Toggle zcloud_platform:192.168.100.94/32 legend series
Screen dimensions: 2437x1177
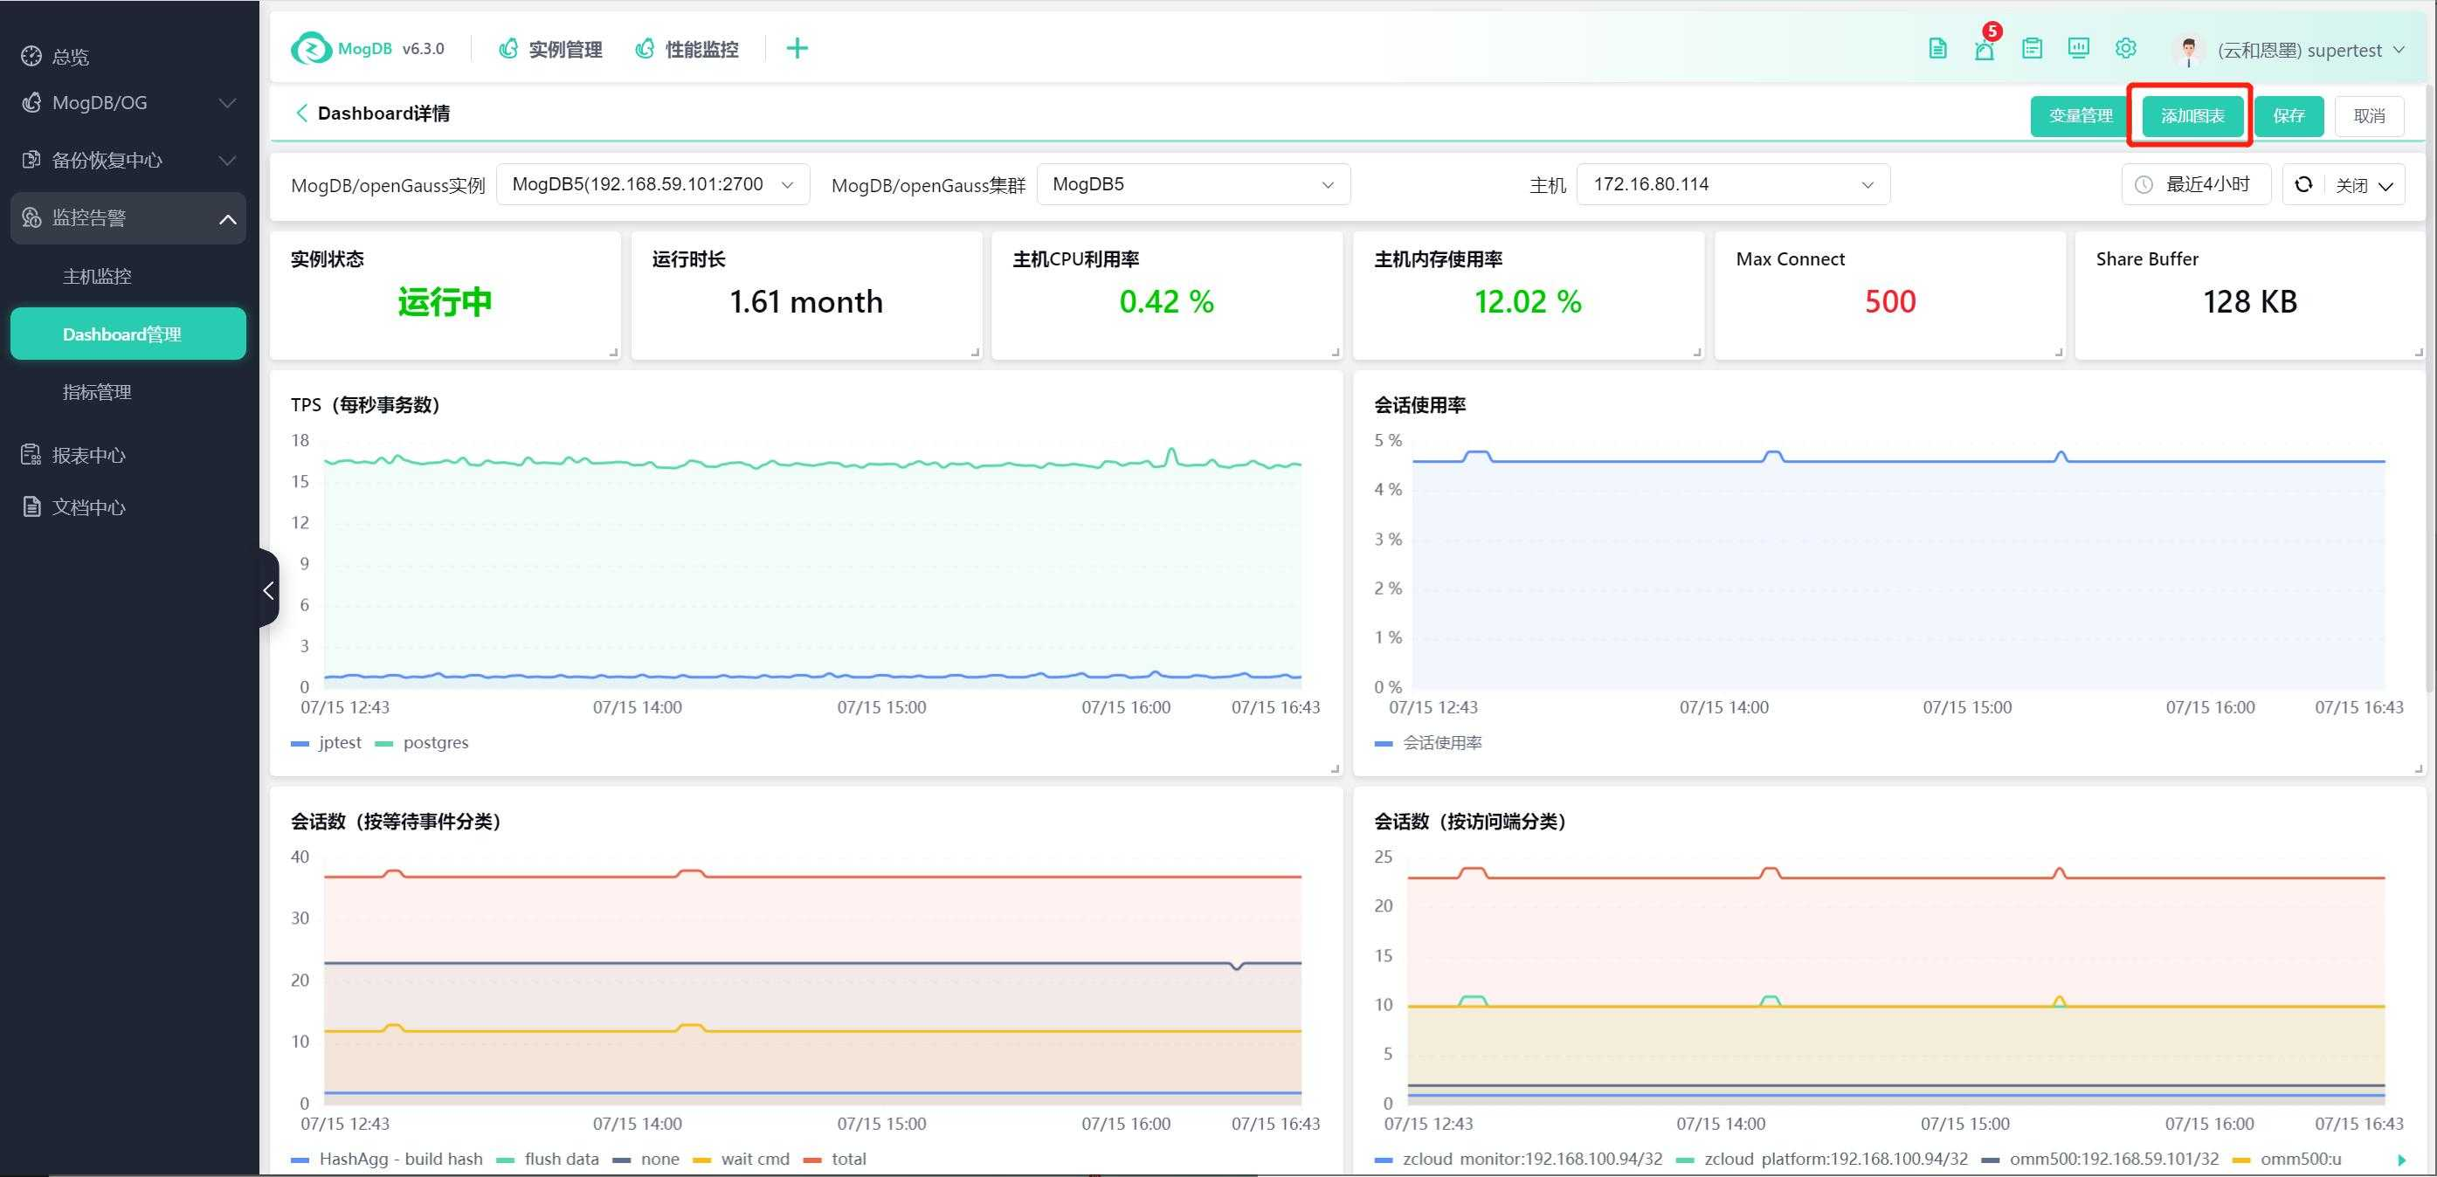[1822, 1159]
